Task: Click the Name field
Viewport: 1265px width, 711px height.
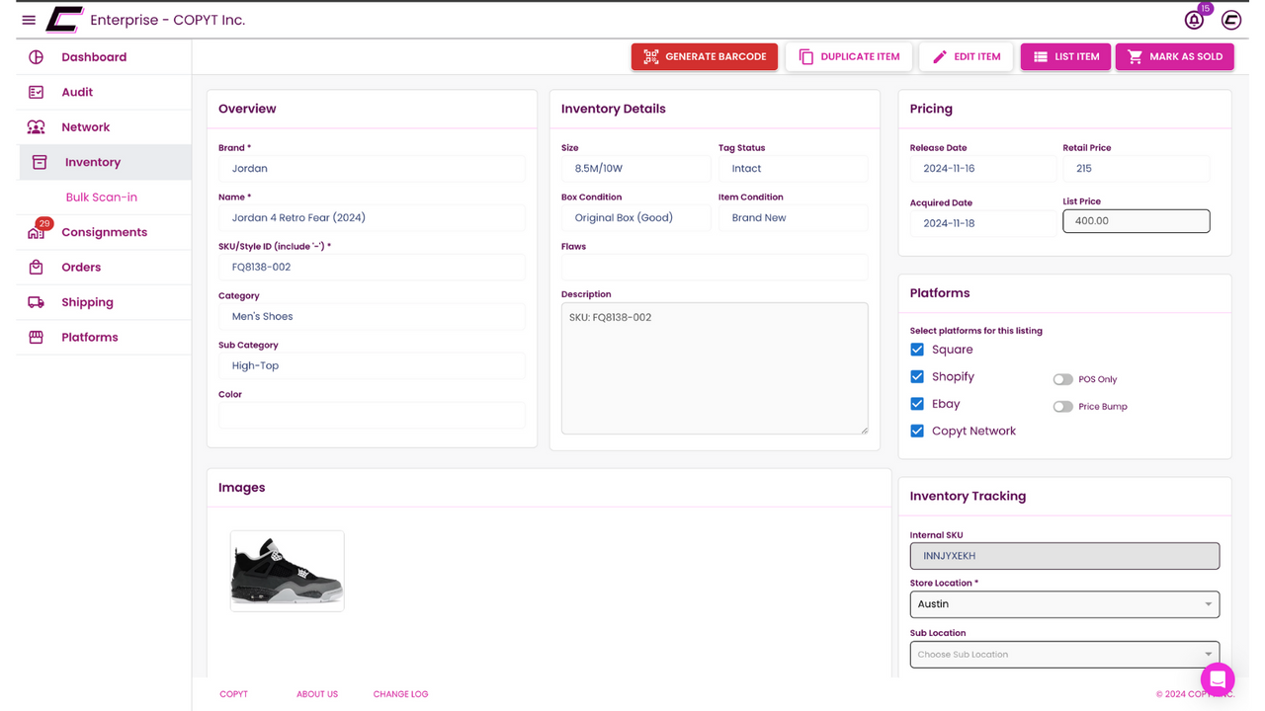Action: (372, 218)
